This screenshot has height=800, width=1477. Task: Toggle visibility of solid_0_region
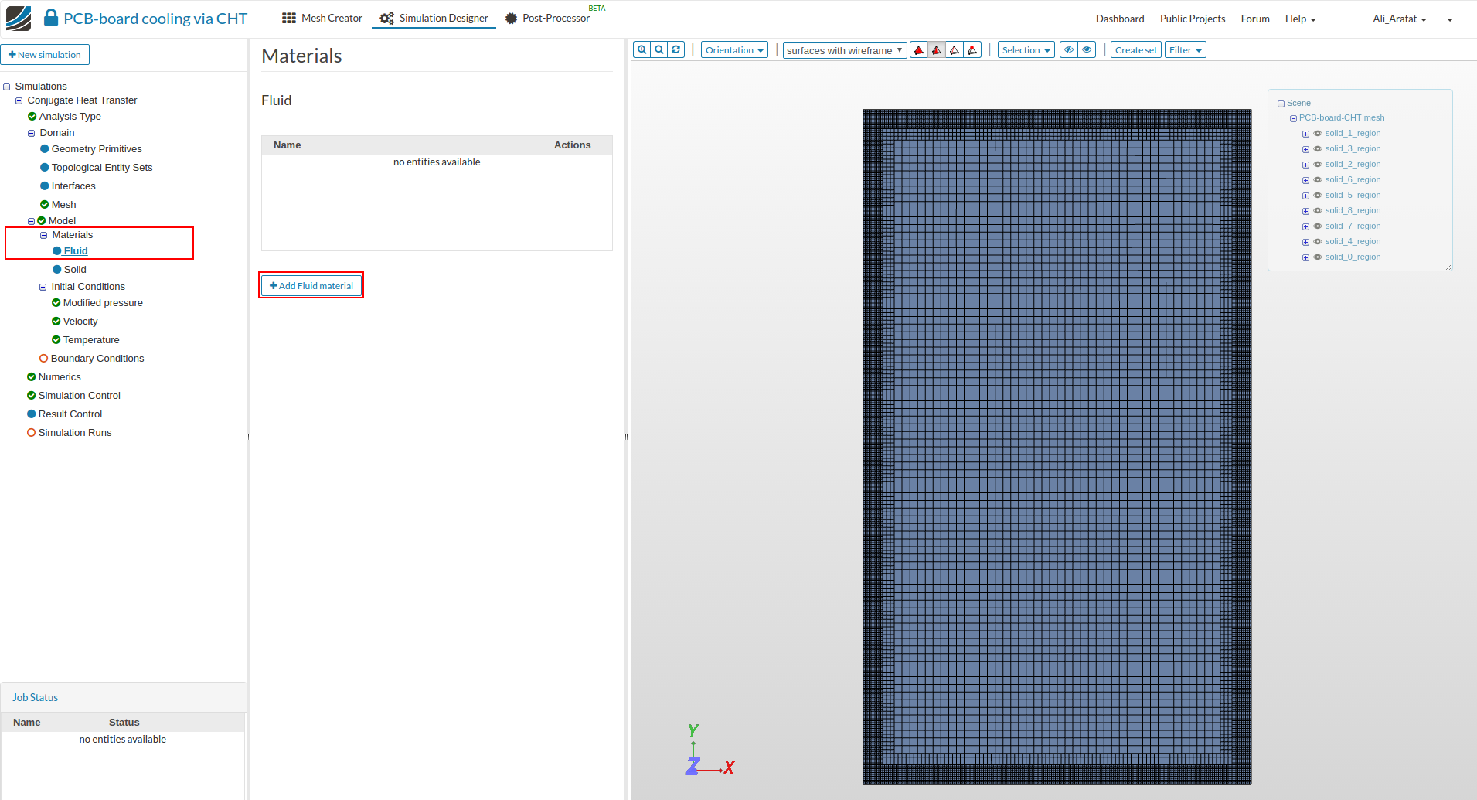1318,257
